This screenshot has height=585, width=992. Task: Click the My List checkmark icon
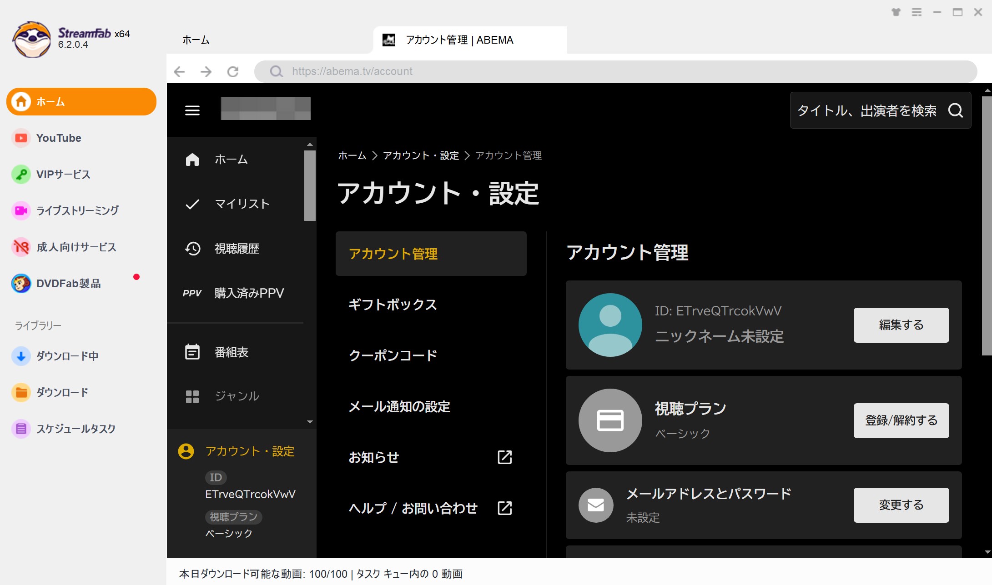click(x=192, y=204)
